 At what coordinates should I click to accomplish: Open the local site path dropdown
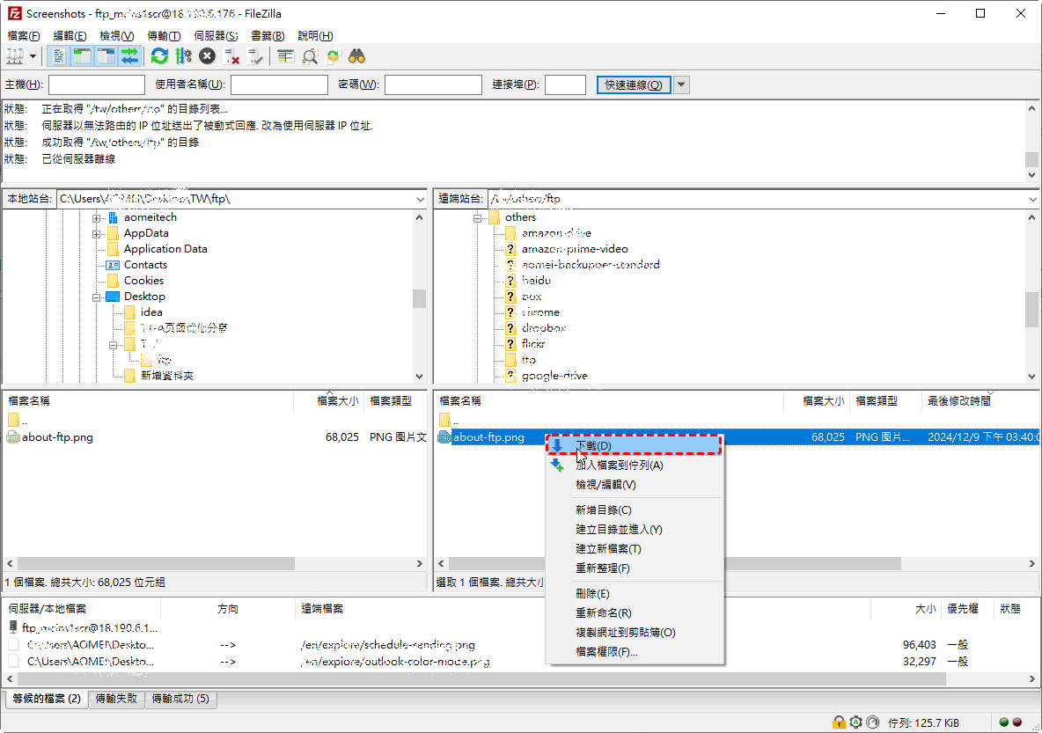[420, 199]
